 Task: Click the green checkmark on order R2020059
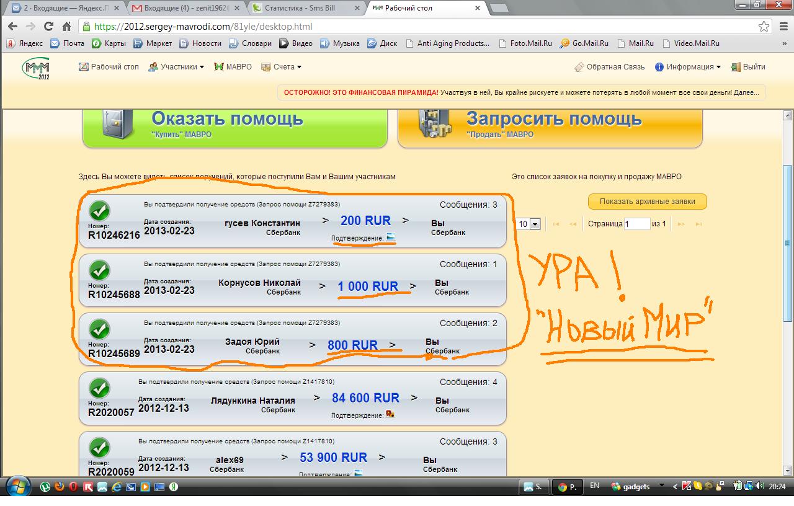[x=99, y=448]
